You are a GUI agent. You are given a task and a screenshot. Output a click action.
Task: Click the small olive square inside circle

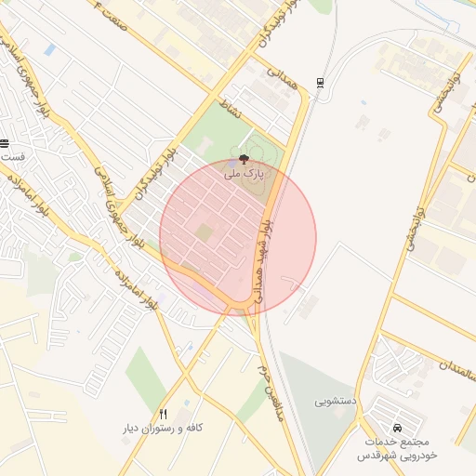pyautogui.click(x=204, y=233)
